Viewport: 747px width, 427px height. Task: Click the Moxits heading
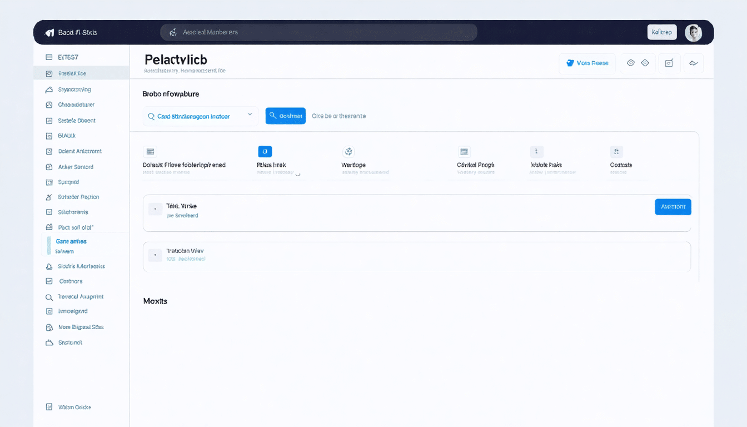tap(155, 301)
